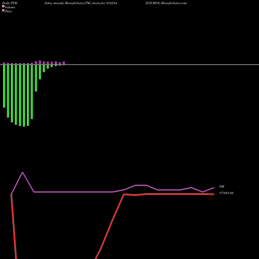259x259 pixels.
Task: Click the '(3day smooth) MunafaSutra(TM) charts' title
Action: 72,3
